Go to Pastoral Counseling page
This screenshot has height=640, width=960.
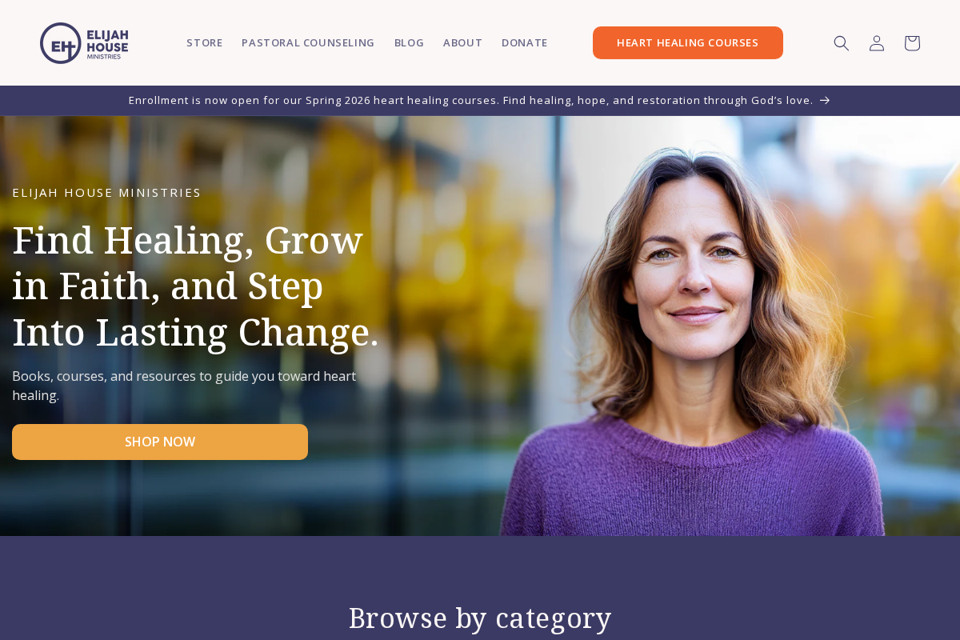pos(308,43)
